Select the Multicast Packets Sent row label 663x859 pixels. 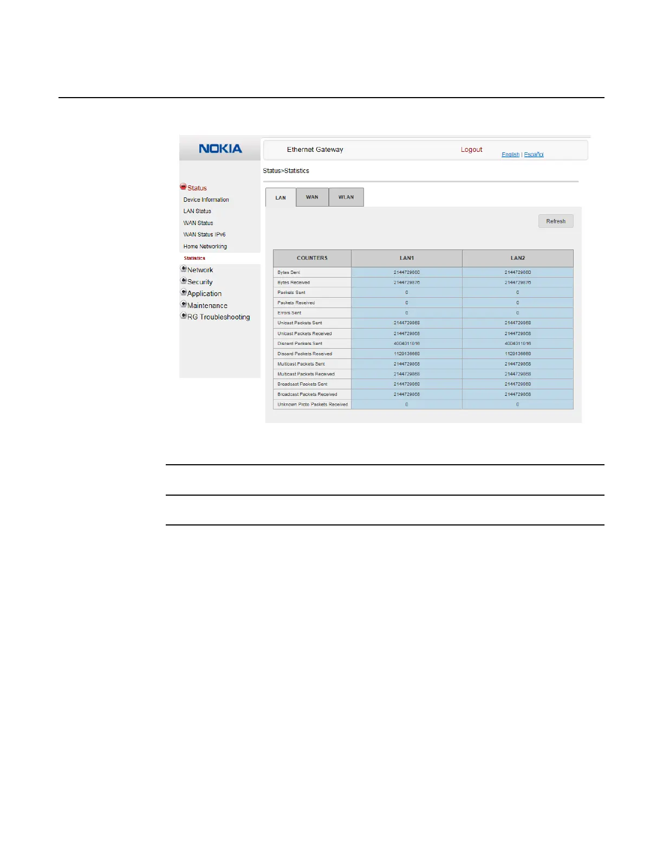point(301,364)
